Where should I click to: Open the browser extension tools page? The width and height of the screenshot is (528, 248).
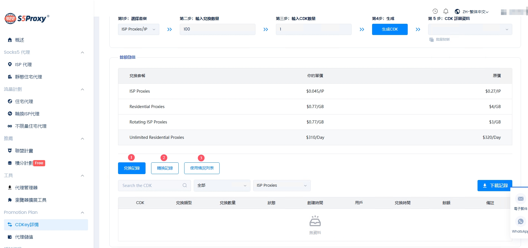click(x=31, y=200)
